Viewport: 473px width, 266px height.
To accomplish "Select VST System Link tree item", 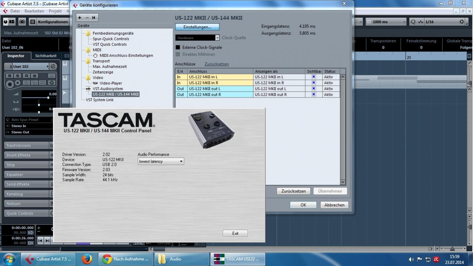I will (100, 100).
